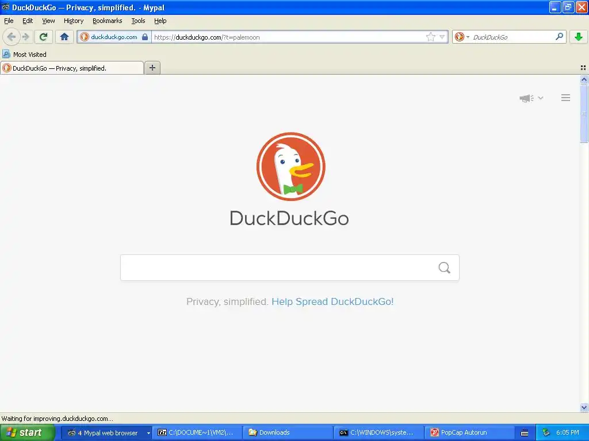
Task: Open the Tools menu
Action: point(138,21)
